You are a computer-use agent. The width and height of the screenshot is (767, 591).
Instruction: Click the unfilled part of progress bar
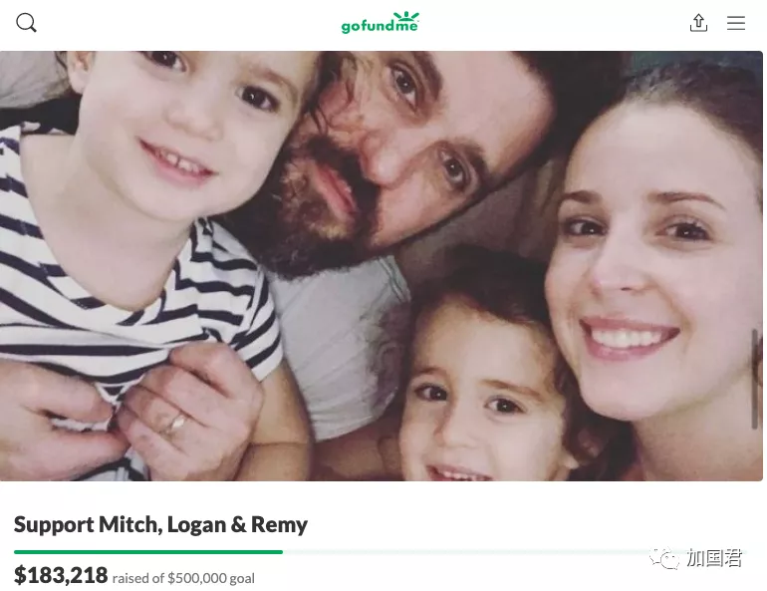[x=515, y=552]
